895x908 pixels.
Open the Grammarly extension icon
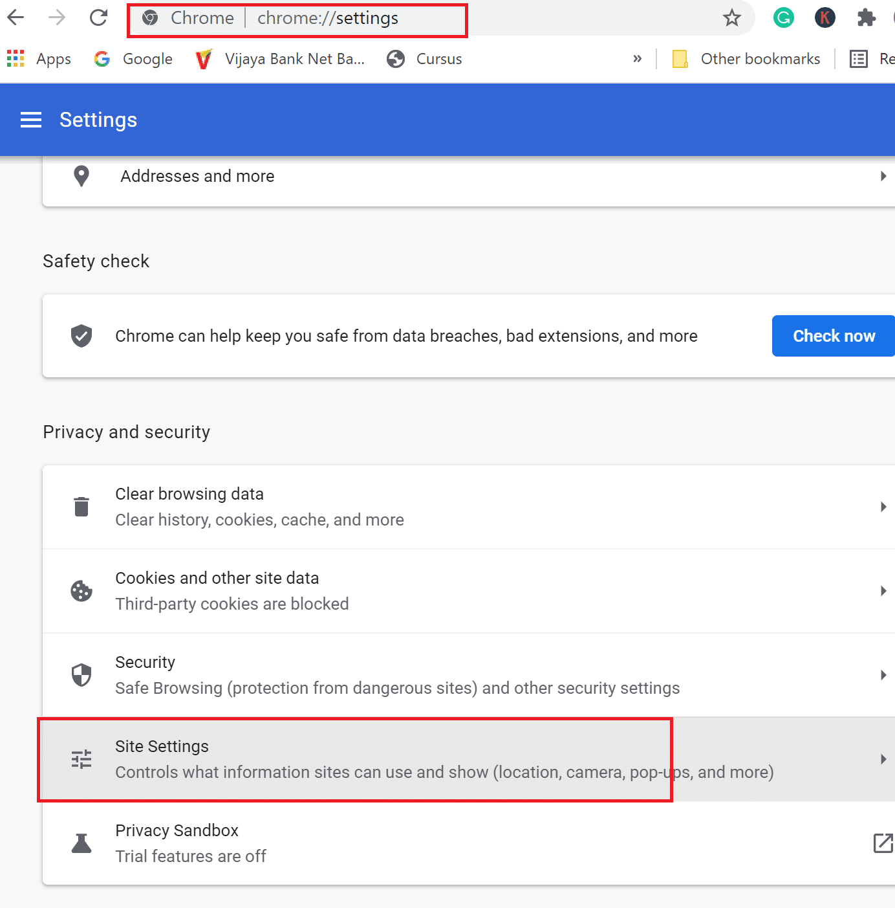[x=783, y=17]
